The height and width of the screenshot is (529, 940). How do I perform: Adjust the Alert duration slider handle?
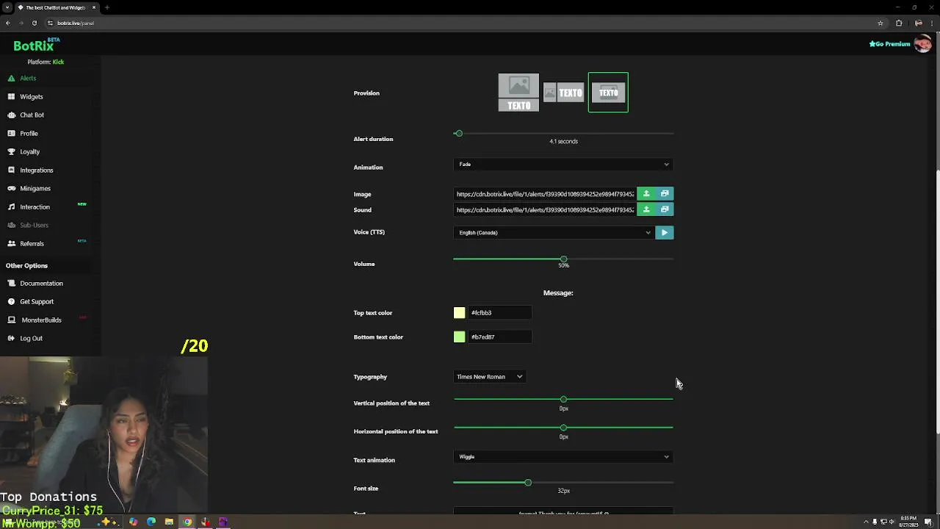coord(458,133)
